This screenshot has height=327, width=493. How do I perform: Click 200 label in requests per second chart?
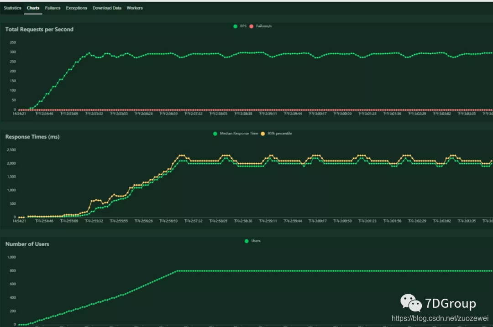13,71
